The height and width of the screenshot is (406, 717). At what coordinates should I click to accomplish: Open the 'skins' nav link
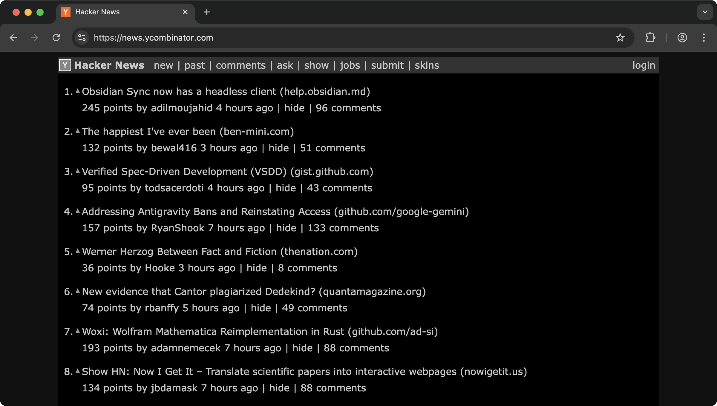[427, 65]
